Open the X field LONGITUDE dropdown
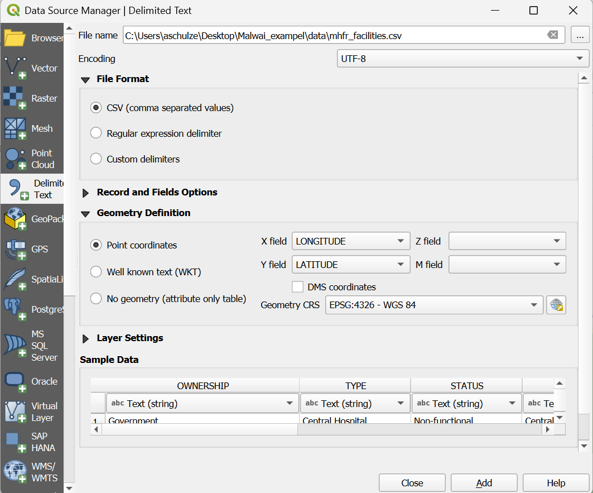The image size is (593, 493). (x=350, y=241)
